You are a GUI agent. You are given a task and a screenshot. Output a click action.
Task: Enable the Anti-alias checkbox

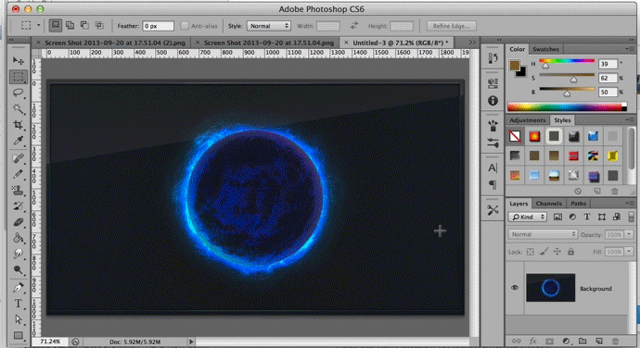click(x=185, y=26)
